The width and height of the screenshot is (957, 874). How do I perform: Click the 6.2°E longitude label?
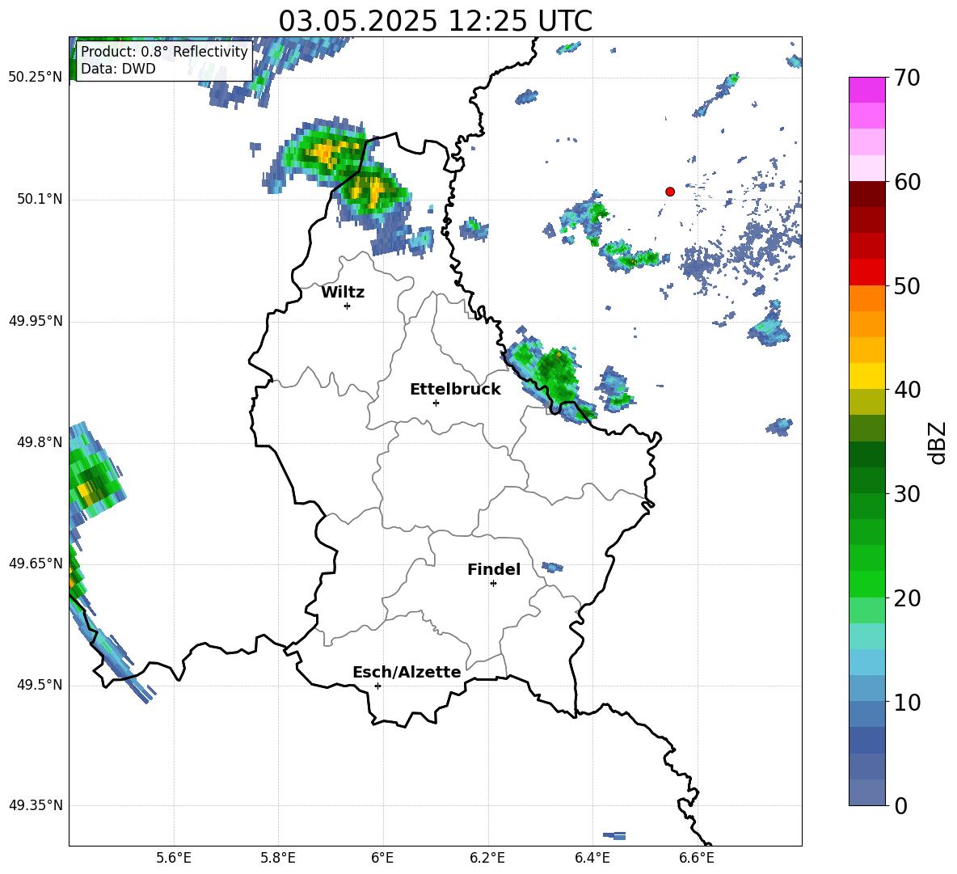click(487, 858)
